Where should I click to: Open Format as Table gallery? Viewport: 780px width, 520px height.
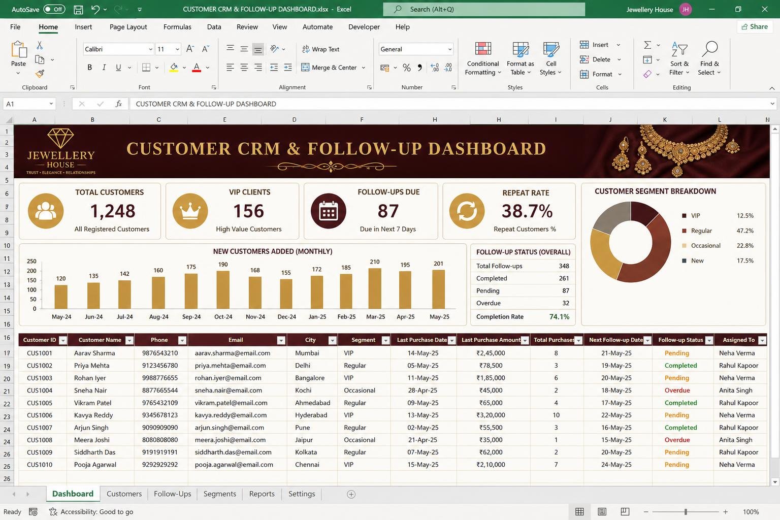(521, 58)
